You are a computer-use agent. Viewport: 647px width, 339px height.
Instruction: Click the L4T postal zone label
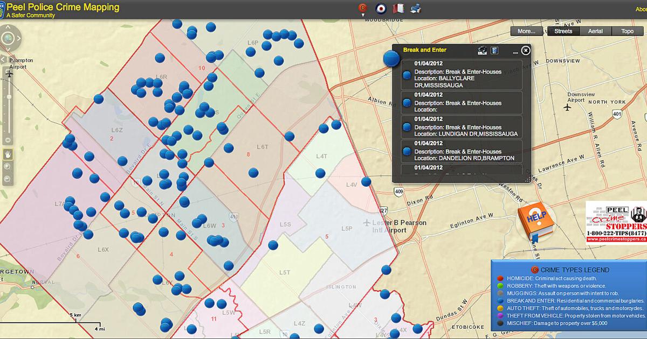pyautogui.click(x=322, y=156)
